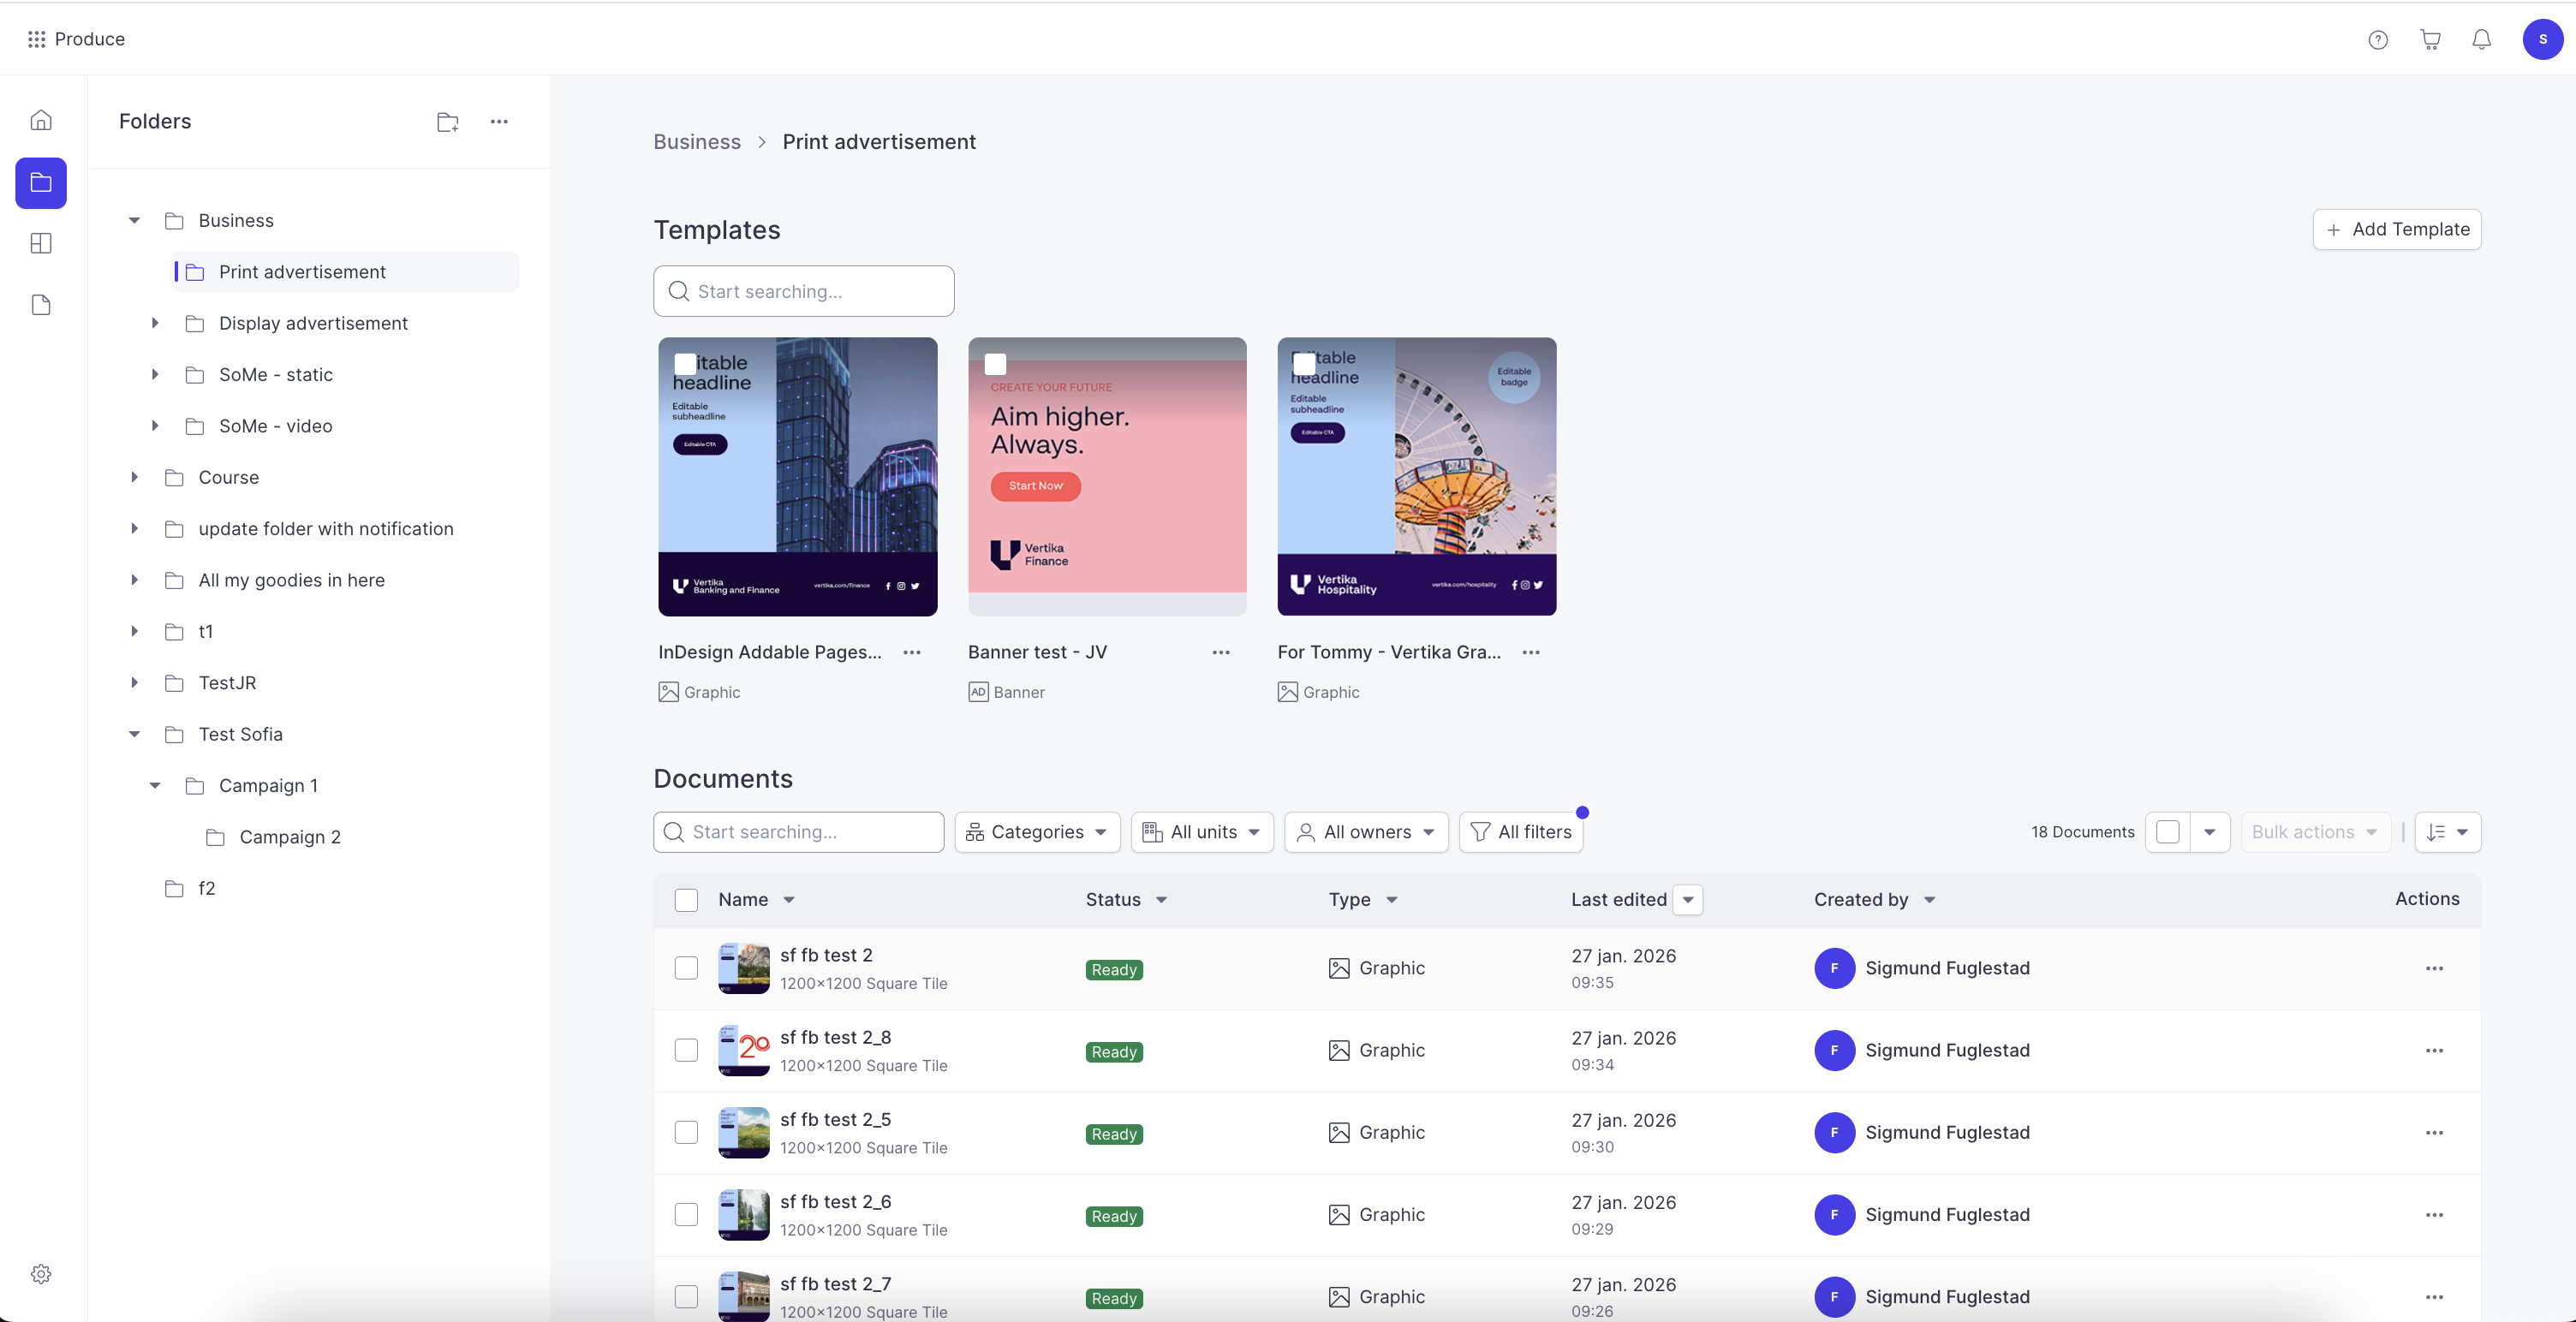Expand the Course folder
The height and width of the screenshot is (1322, 2576).
(134, 478)
